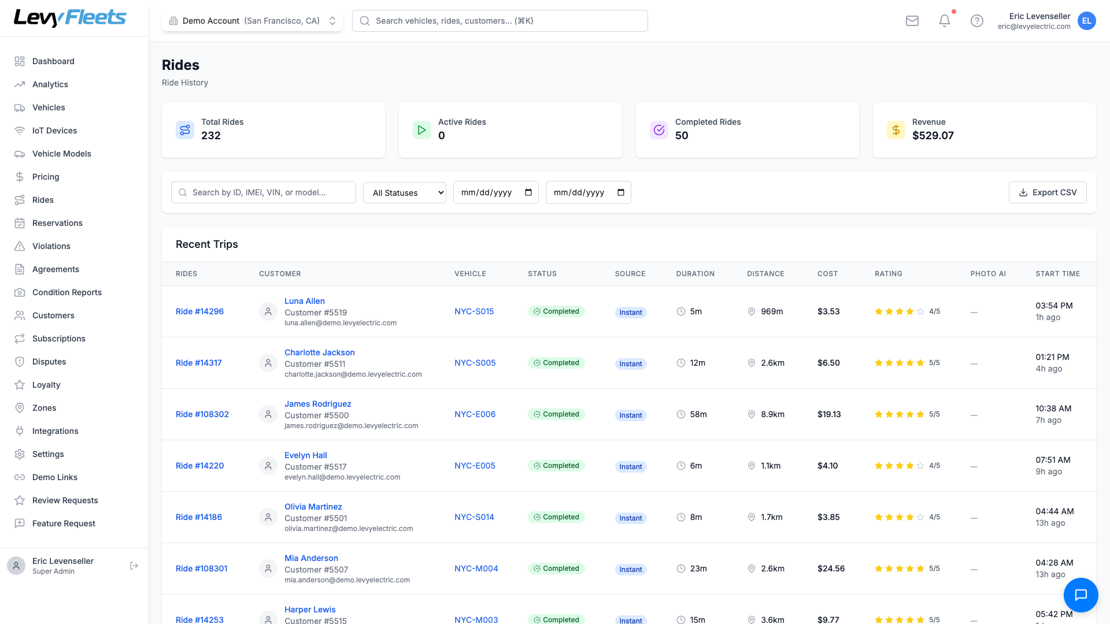Go to Analytics in the sidebar

click(50, 84)
